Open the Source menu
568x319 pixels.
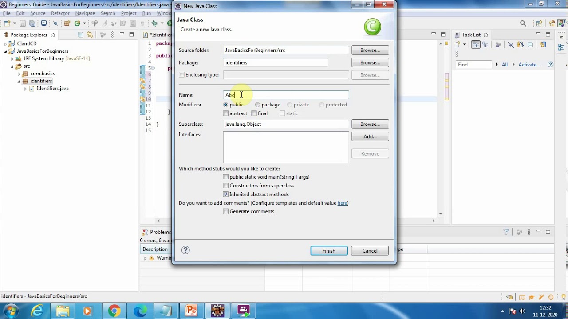click(38, 13)
